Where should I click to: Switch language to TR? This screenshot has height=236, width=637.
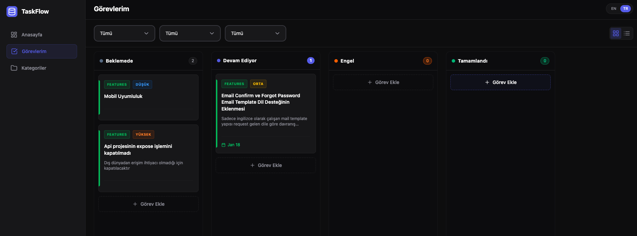click(625, 9)
